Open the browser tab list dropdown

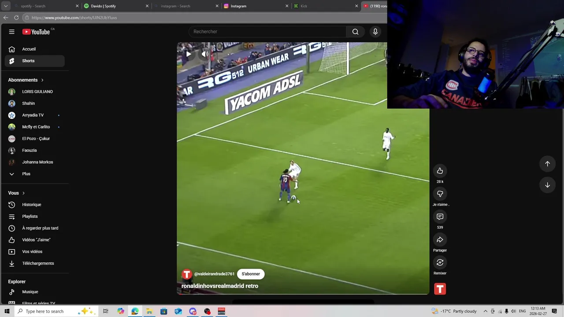(x=6, y=6)
